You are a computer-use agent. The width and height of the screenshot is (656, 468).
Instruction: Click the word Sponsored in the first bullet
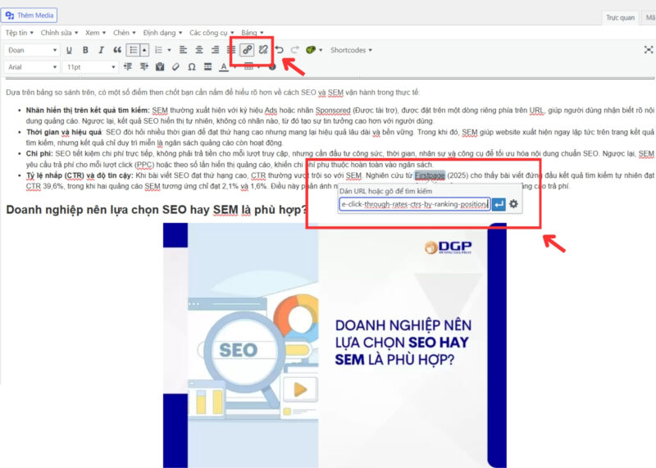(x=333, y=111)
